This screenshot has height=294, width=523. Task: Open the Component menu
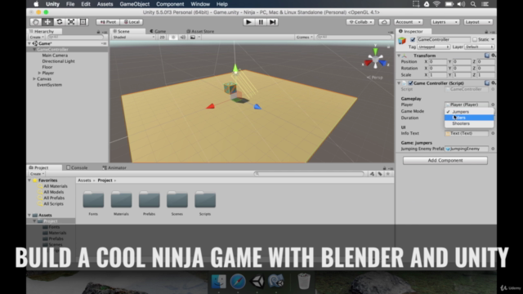tap(170, 4)
